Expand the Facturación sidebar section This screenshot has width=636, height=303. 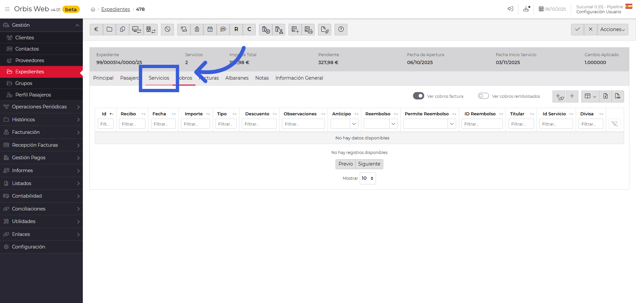[41, 132]
